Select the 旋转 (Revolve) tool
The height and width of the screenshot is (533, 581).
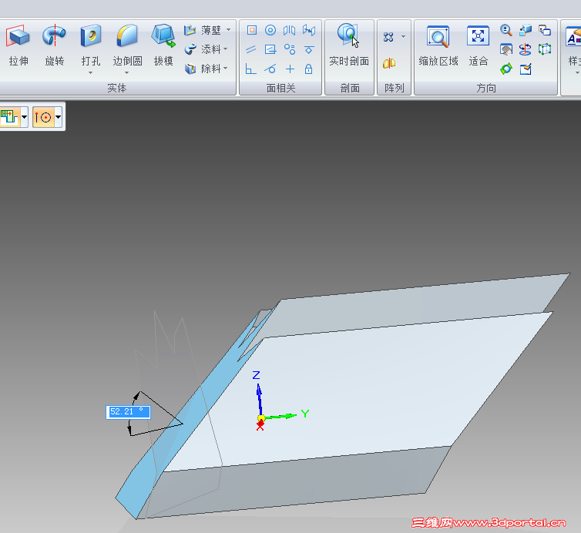click(54, 45)
